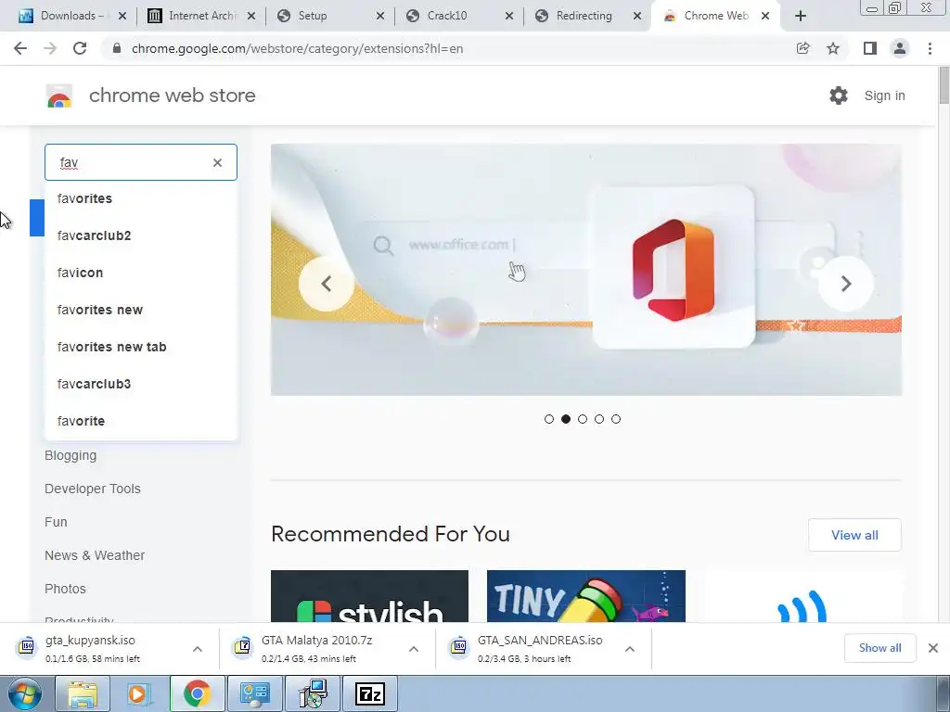Bookmark this page with the star icon
The height and width of the screenshot is (712, 950).
click(x=833, y=48)
